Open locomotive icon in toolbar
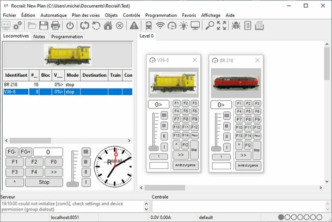 (149, 26)
